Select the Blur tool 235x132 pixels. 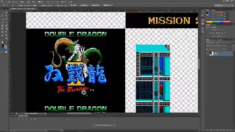coord(2,32)
